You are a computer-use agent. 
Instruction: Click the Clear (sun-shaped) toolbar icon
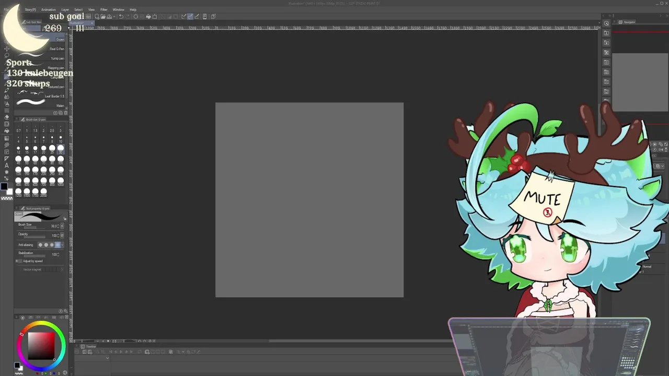(x=136, y=17)
